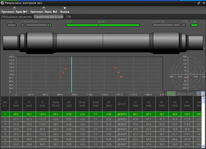Image resolution: width=206 pixels, height=149 pixels.
Task: Click cell with H value 115.2
Action: coord(42,134)
